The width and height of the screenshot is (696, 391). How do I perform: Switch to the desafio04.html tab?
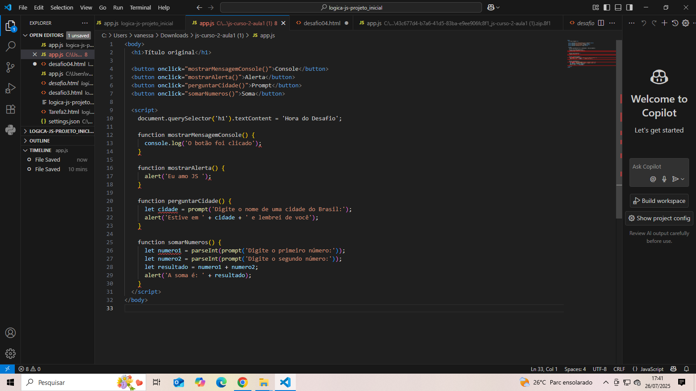pos(322,23)
